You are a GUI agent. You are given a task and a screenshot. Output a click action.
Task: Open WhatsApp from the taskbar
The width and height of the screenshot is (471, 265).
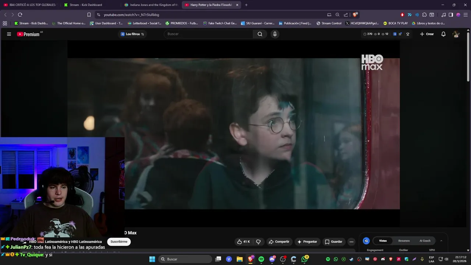[304, 259]
